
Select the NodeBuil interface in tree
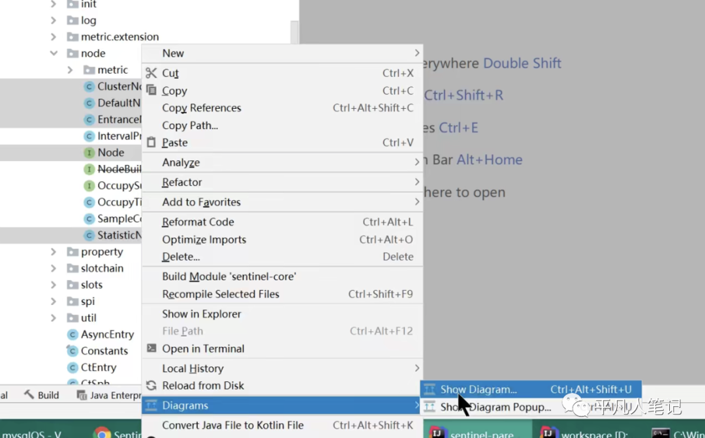point(119,169)
